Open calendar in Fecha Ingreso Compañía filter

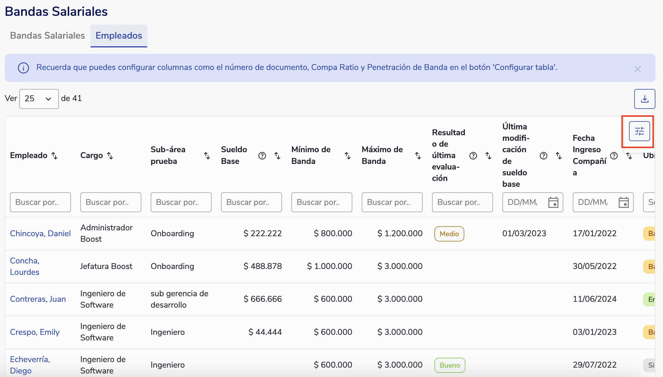tap(623, 202)
